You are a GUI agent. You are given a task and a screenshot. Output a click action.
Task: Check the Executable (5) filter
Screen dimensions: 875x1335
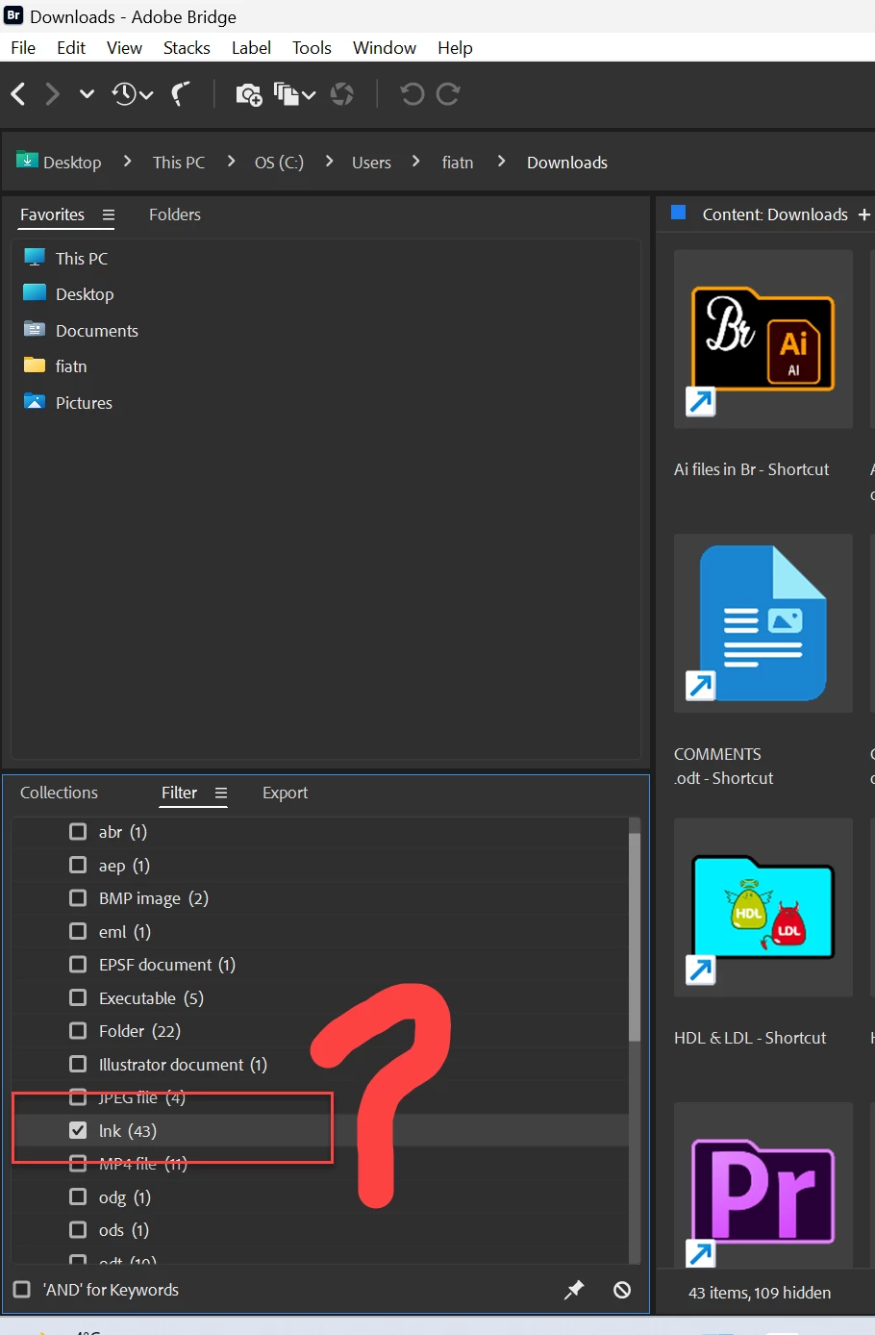78,997
